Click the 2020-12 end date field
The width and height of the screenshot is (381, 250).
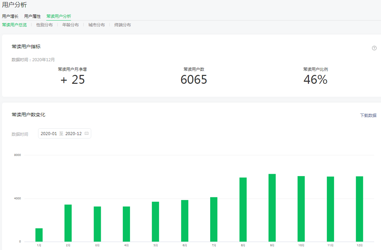tap(73, 133)
